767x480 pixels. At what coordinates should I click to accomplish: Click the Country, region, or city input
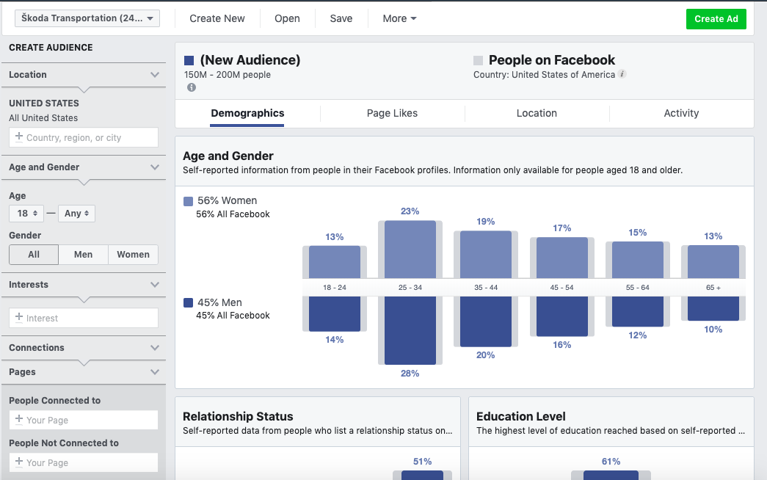coord(84,137)
